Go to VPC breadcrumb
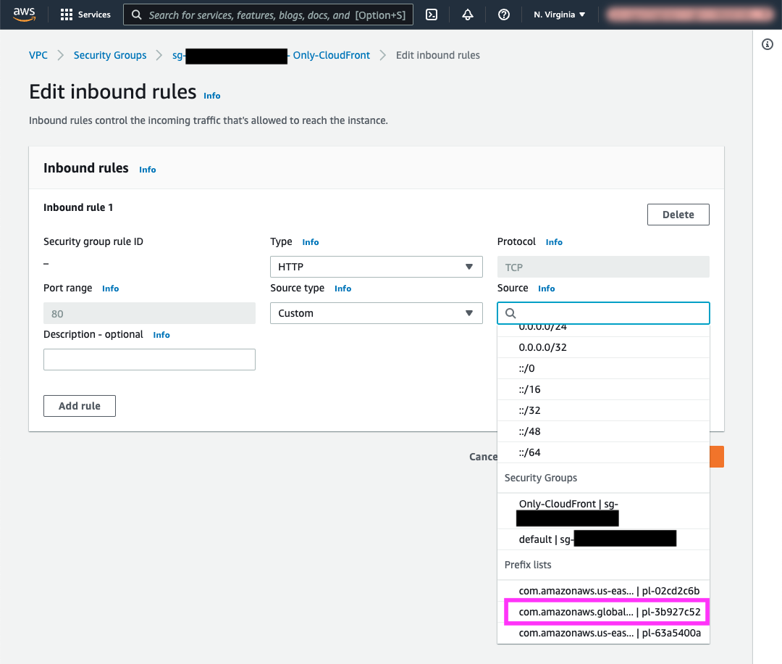Viewport: 782px width, 664px height. click(x=38, y=55)
